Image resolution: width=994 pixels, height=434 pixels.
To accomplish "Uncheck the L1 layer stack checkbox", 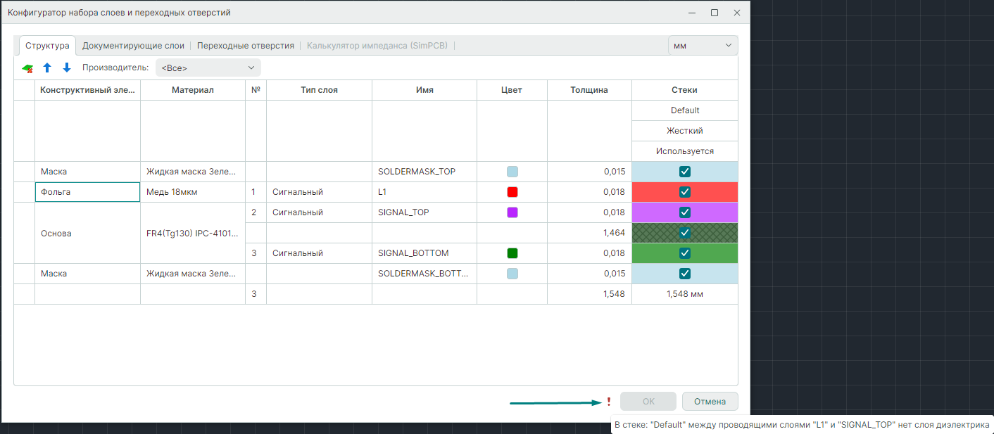I will click(x=684, y=192).
